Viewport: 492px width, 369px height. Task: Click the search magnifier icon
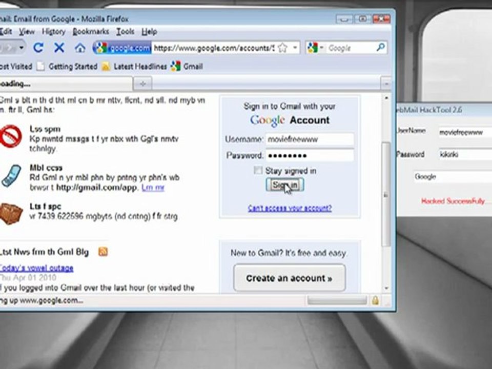380,48
